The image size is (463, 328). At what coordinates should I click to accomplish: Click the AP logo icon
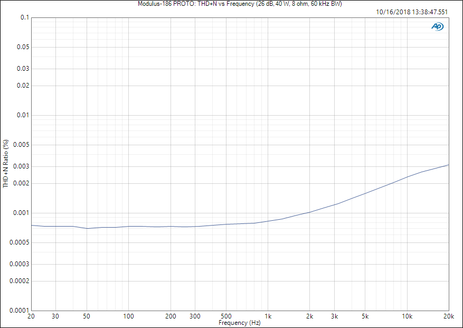[437, 26]
